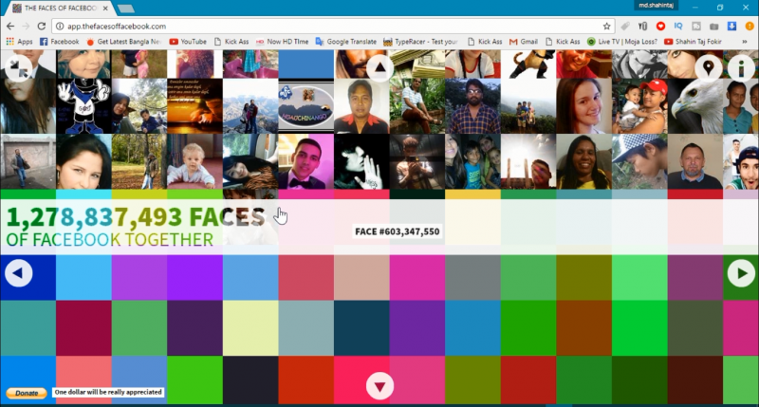The image size is (759, 407).
Task: Select the black-and-white raised hand photo
Action: [x=361, y=161]
